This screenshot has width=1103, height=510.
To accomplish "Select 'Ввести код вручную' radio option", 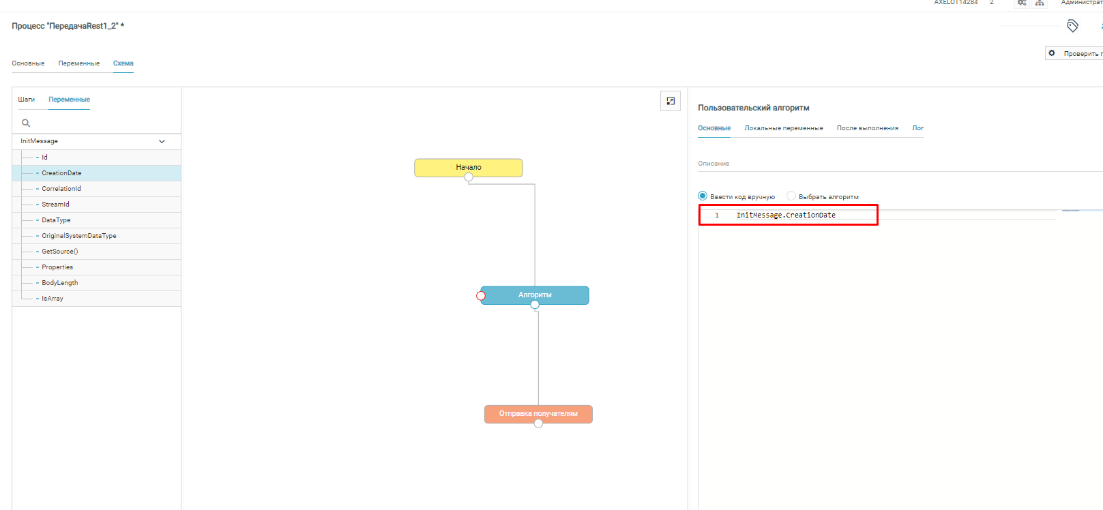I will [x=703, y=196].
